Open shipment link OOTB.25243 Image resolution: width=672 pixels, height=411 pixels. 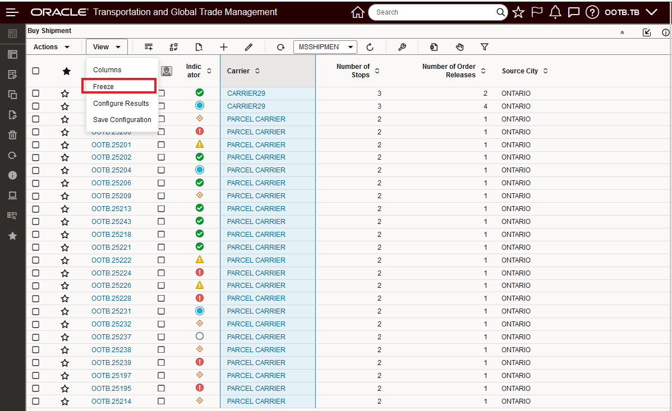point(112,222)
